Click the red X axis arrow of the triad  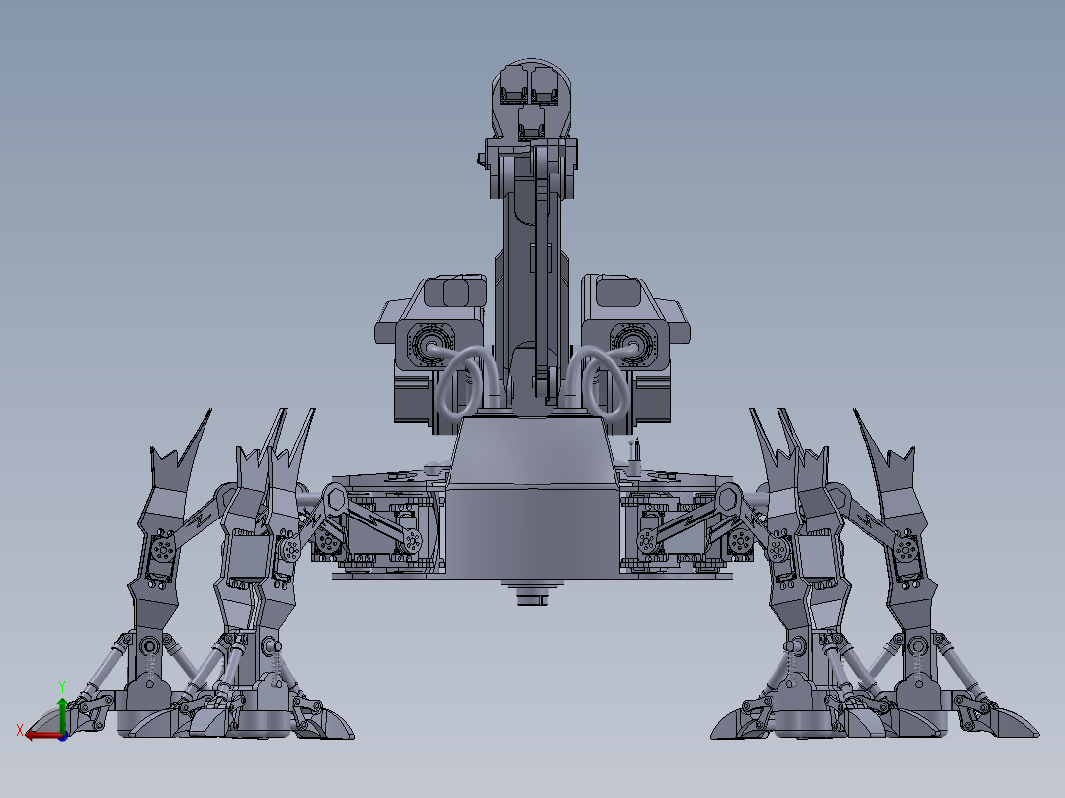(x=42, y=735)
